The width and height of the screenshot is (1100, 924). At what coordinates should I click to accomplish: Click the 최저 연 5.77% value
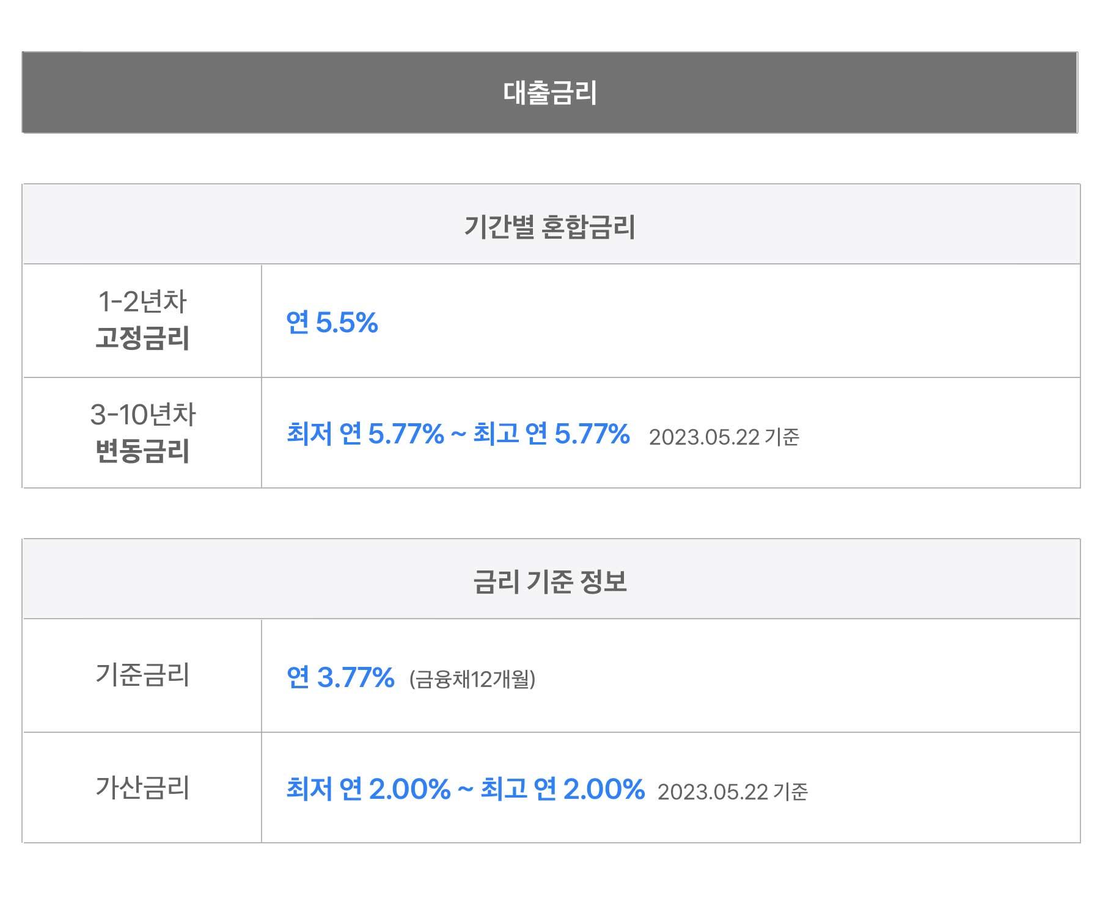point(365,434)
